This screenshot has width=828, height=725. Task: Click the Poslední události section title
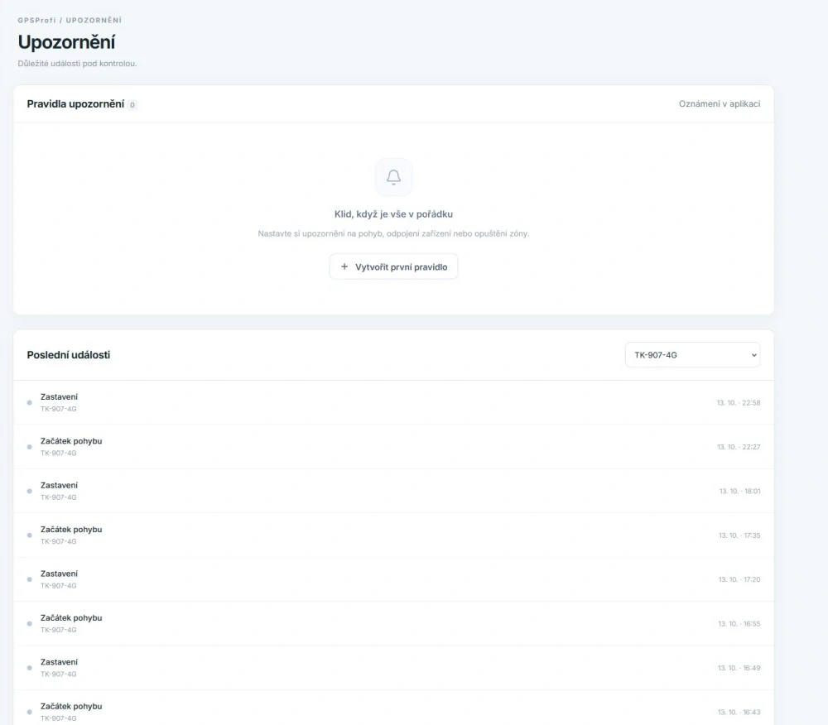coord(69,355)
